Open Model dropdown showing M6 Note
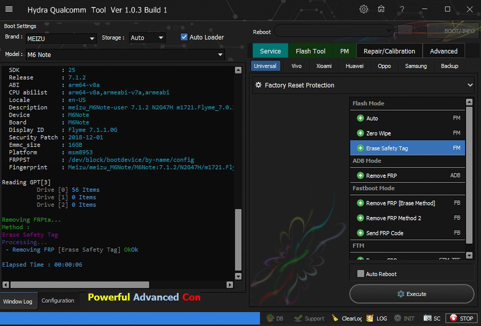Screen dimensions: 481x326 (125, 55)
